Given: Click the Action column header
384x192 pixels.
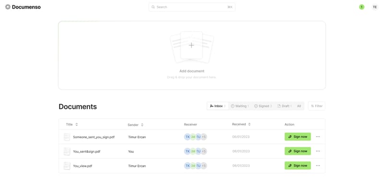Looking at the screenshot, I should (x=289, y=124).
